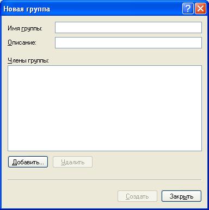
Task: Close the Новая группа dialog with X
Action: click(x=200, y=9)
